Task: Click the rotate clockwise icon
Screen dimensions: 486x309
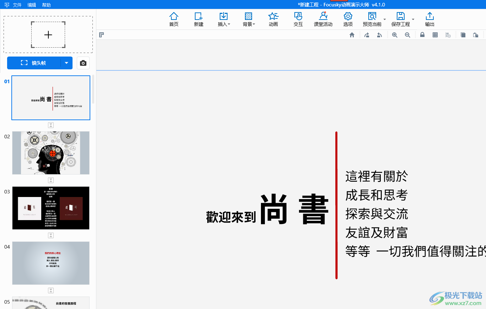Action: (367, 35)
